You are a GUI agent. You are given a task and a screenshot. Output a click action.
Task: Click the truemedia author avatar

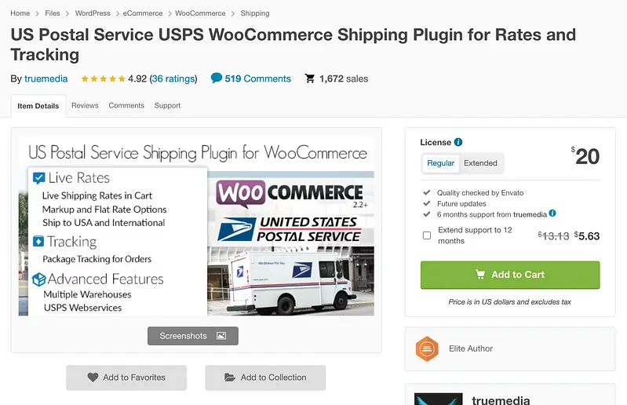(438, 399)
